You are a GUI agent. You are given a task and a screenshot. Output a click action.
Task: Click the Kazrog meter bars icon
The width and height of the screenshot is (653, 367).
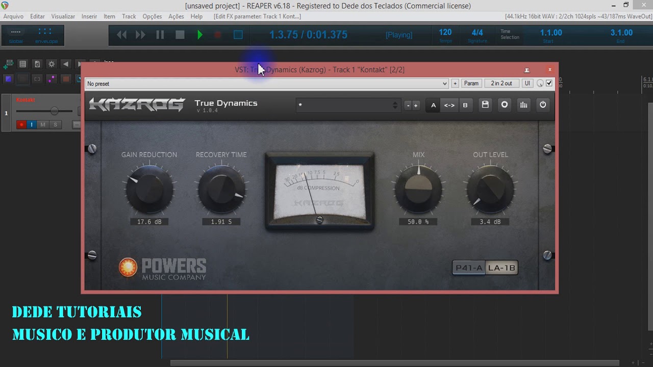[523, 104]
